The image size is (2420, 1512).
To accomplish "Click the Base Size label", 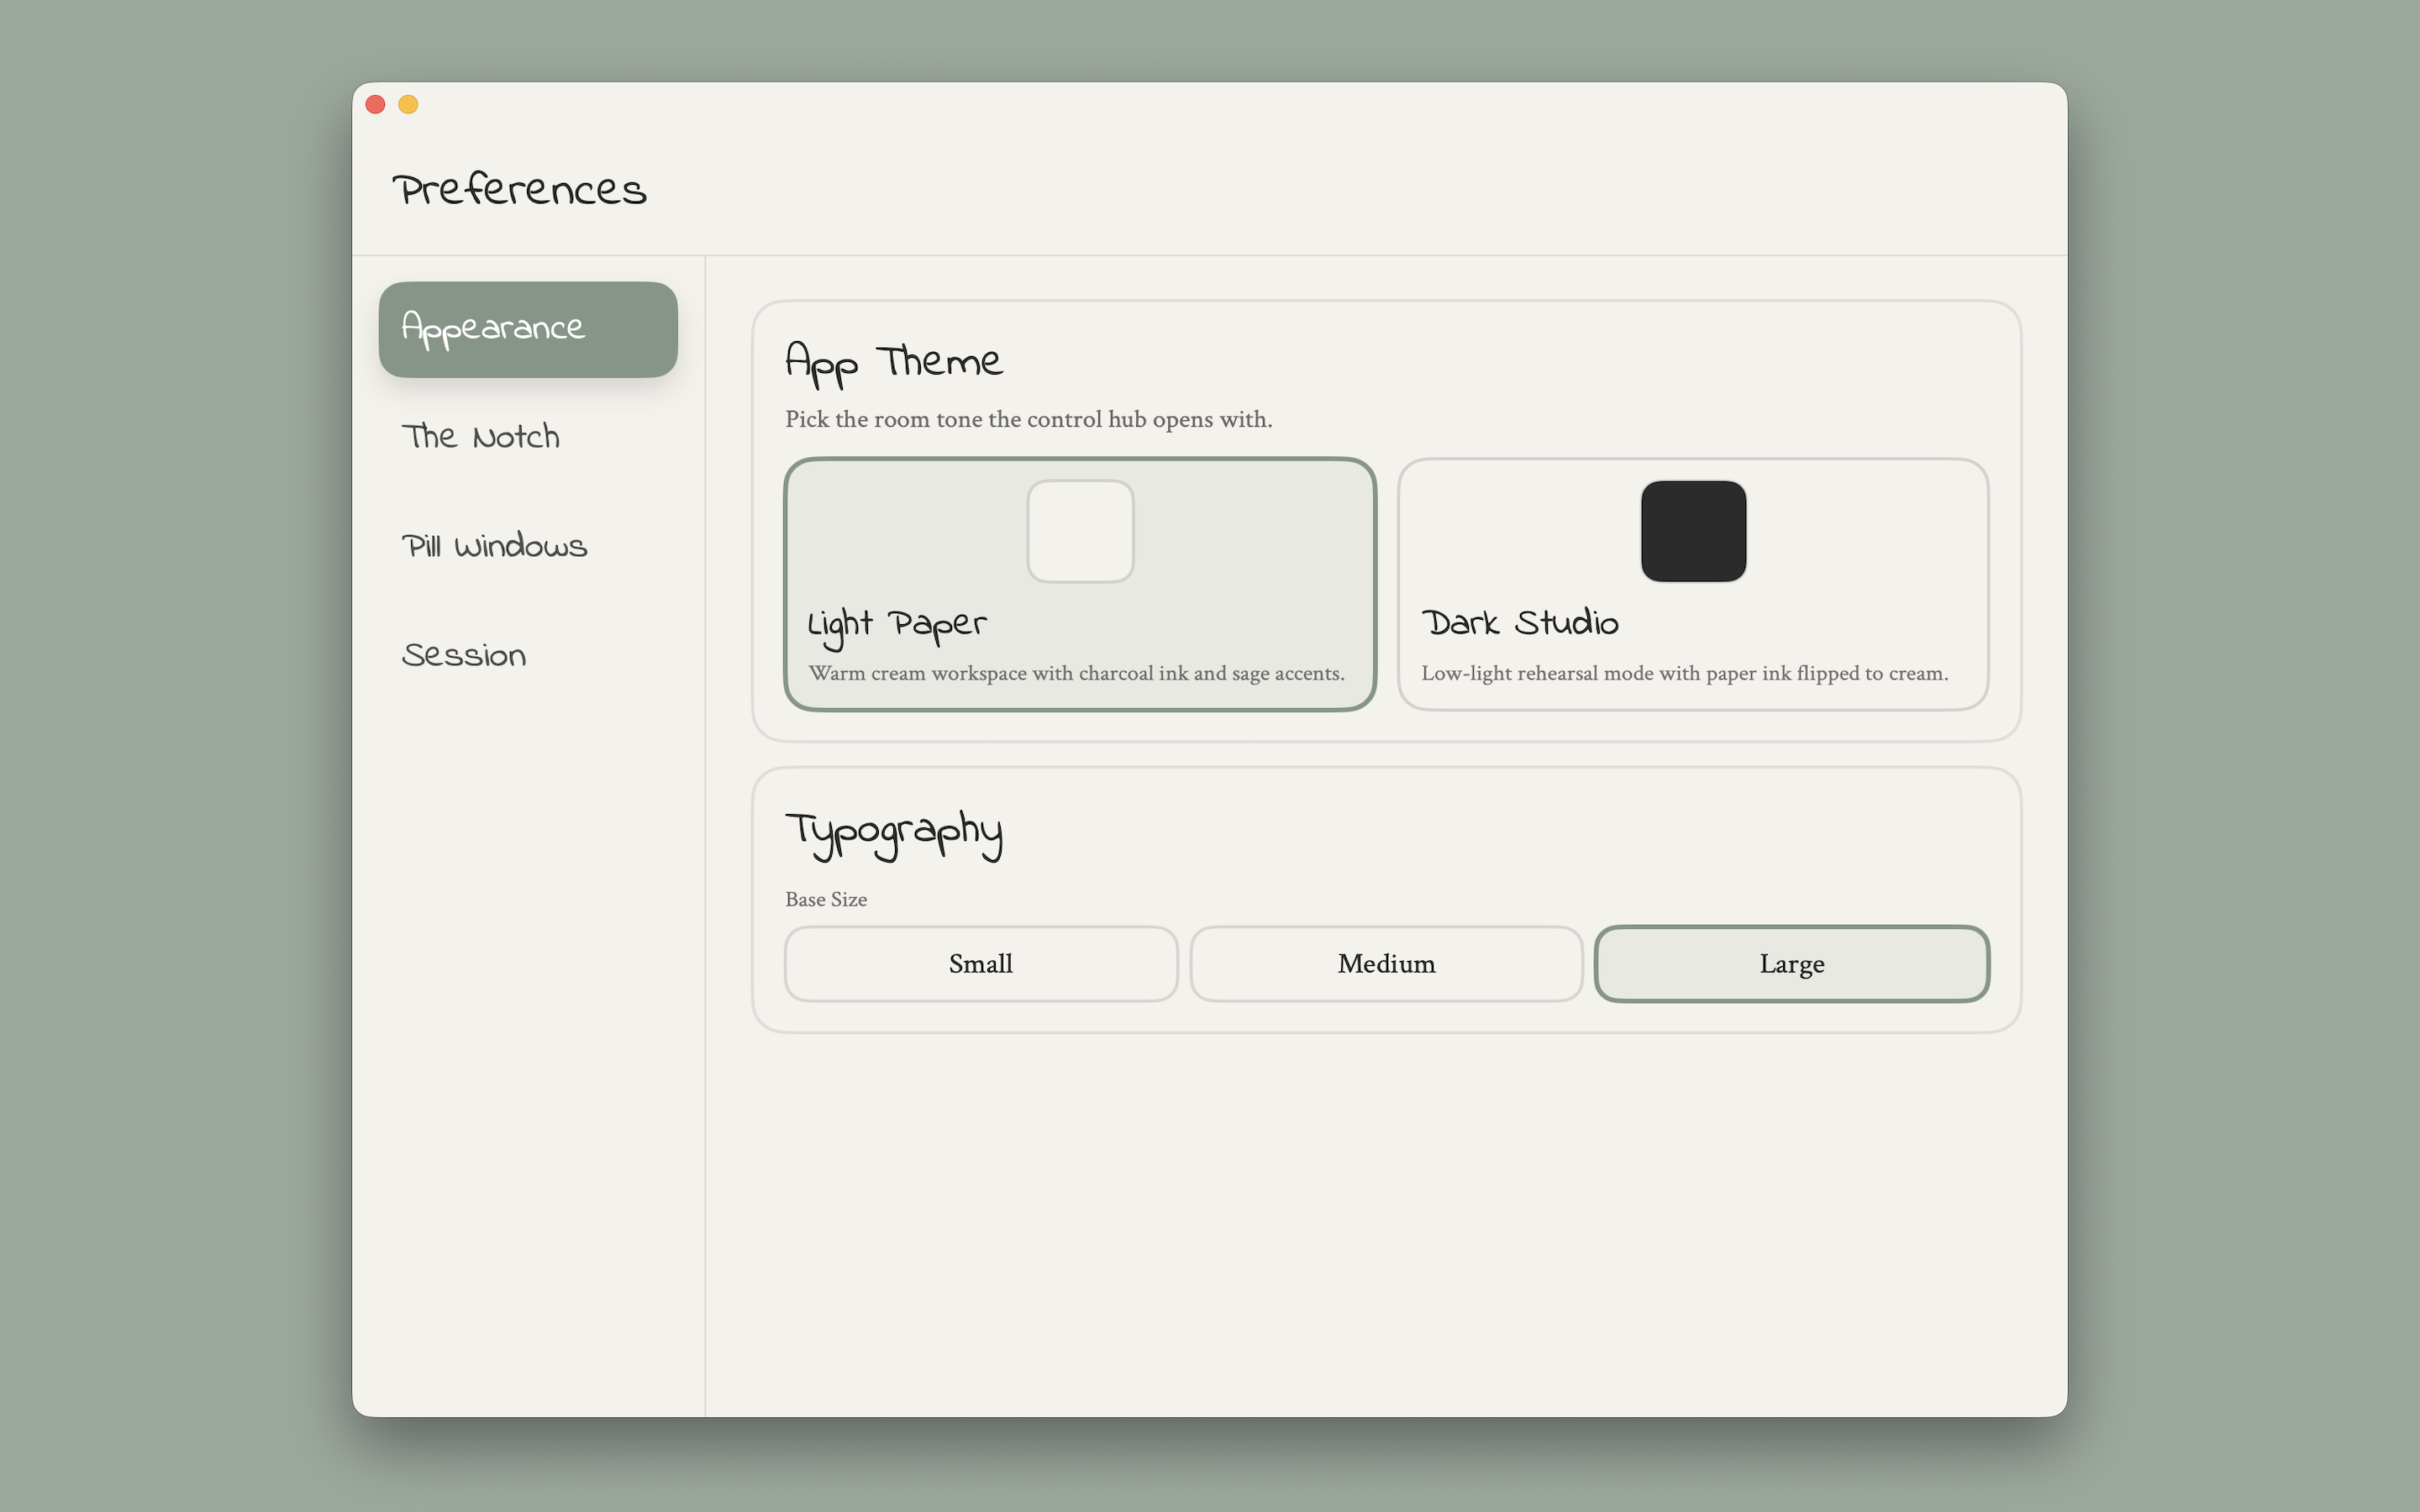I will [826, 899].
